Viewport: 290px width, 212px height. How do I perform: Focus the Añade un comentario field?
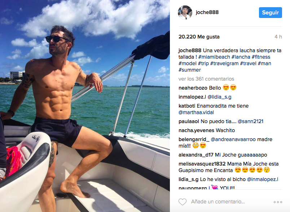click(218, 202)
